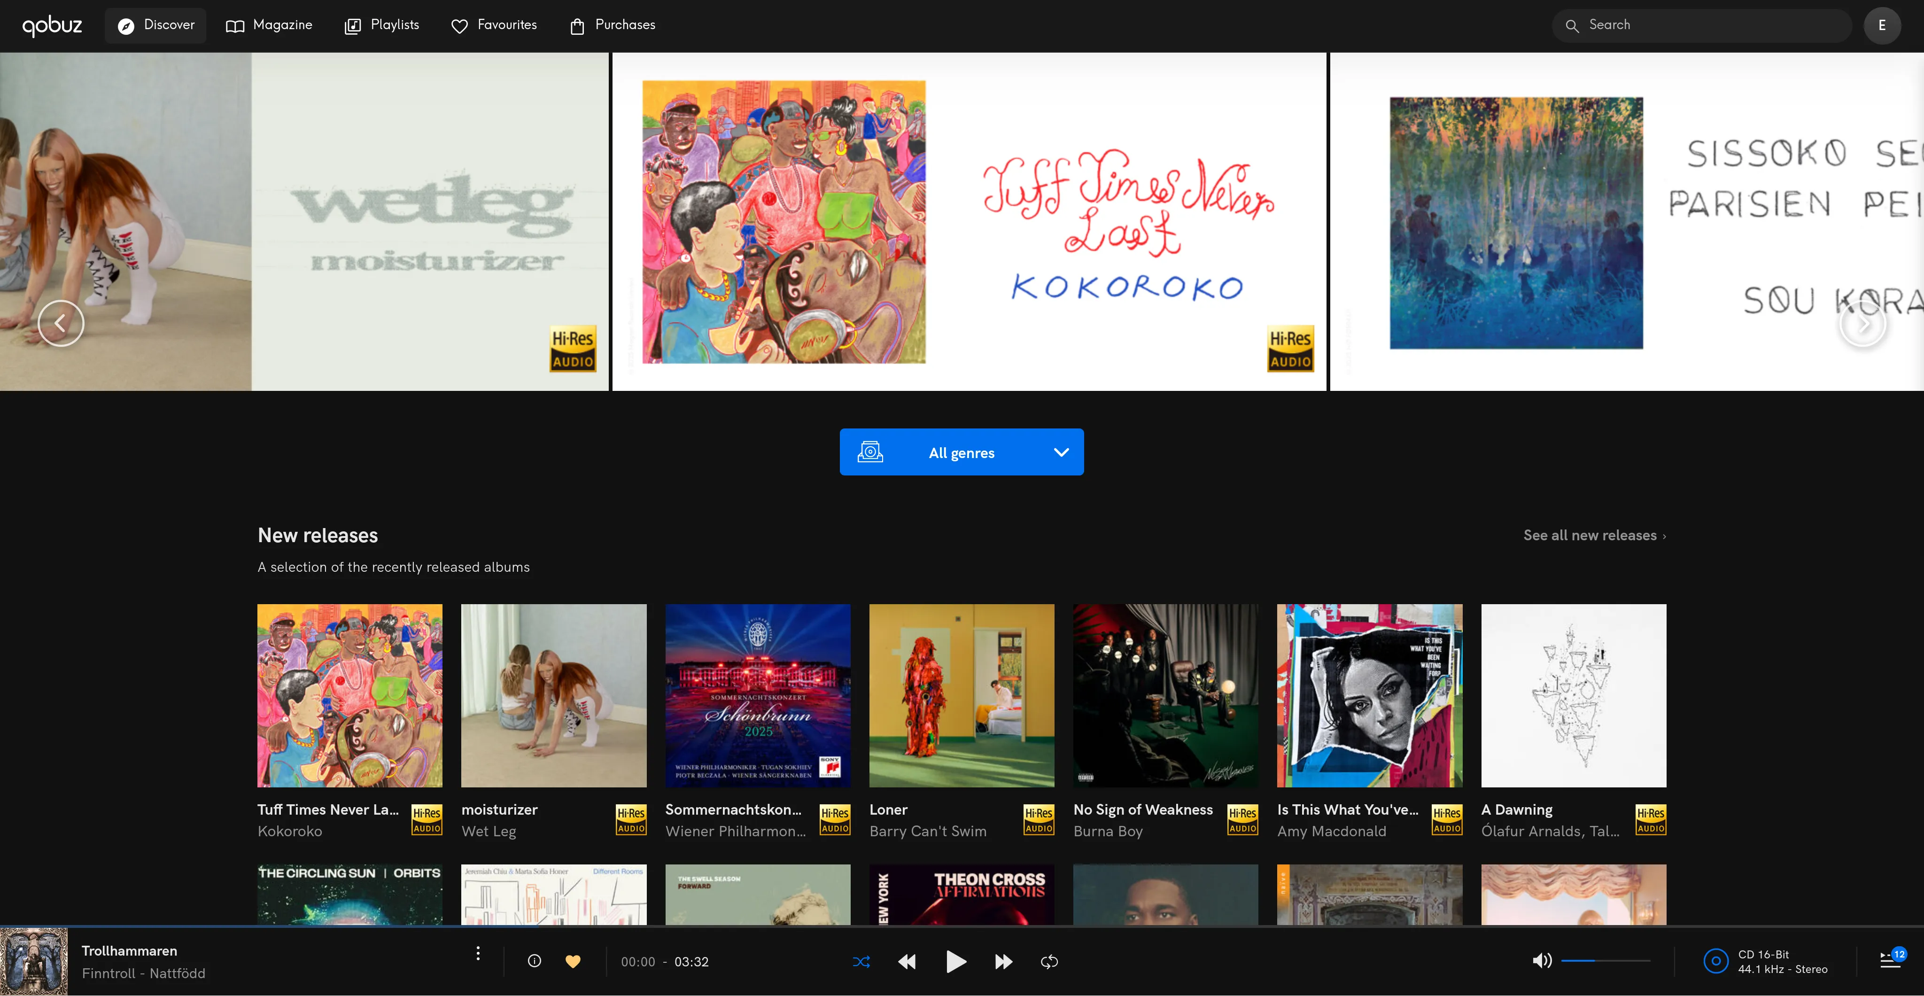Open the Purchases tab
Viewport: 1924px width, 996px height.
click(613, 25)
